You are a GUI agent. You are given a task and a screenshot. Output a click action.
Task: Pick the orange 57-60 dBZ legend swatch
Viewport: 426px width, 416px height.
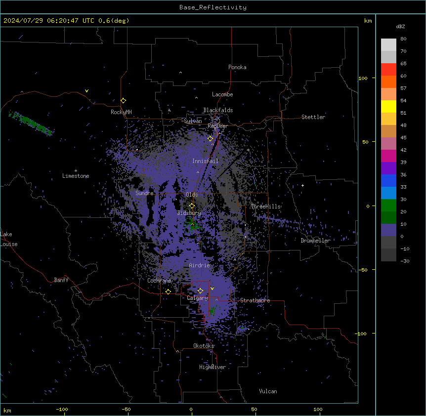[x=388, y=82]
